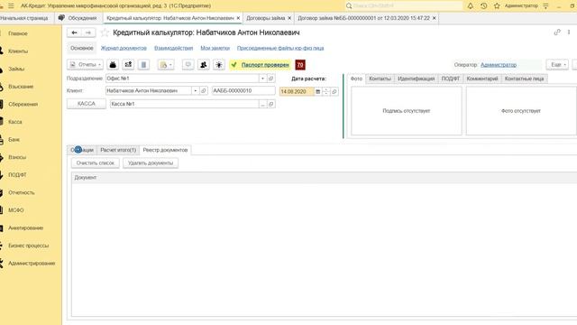Switch to the ПОД/ФТ tab

(451, 79)
